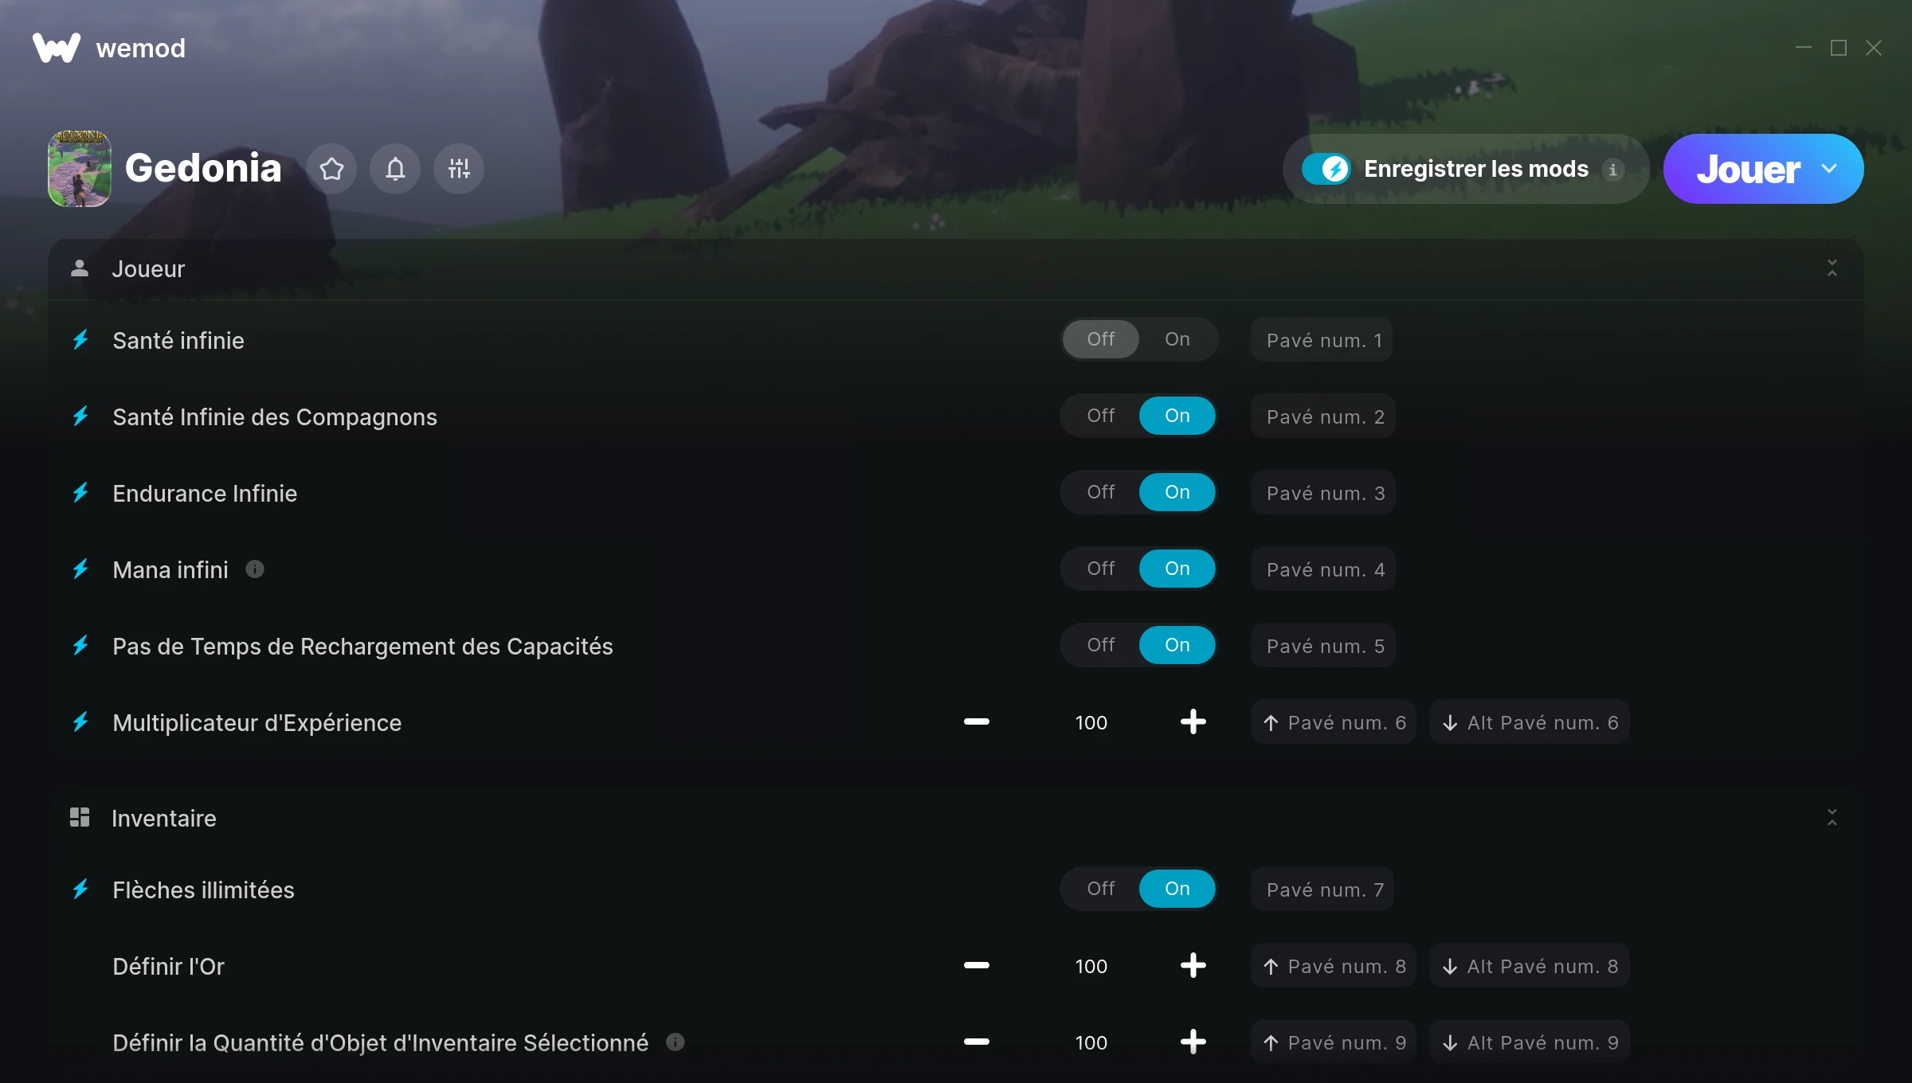The image size is (1912, 1083).
Task: Collapse the Inventaire section
Action: (x=1832, y=818)
